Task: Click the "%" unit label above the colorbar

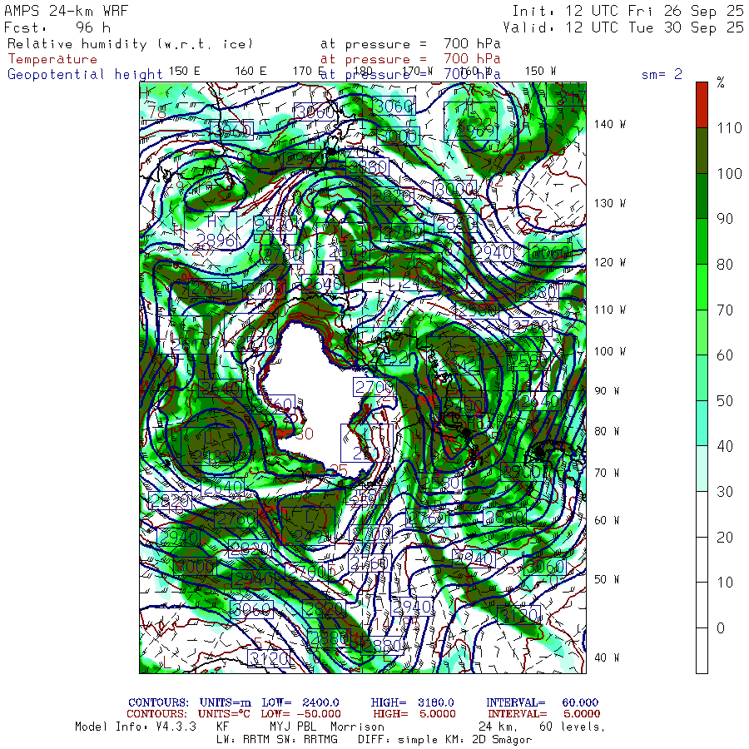Action: pos(721,82)
